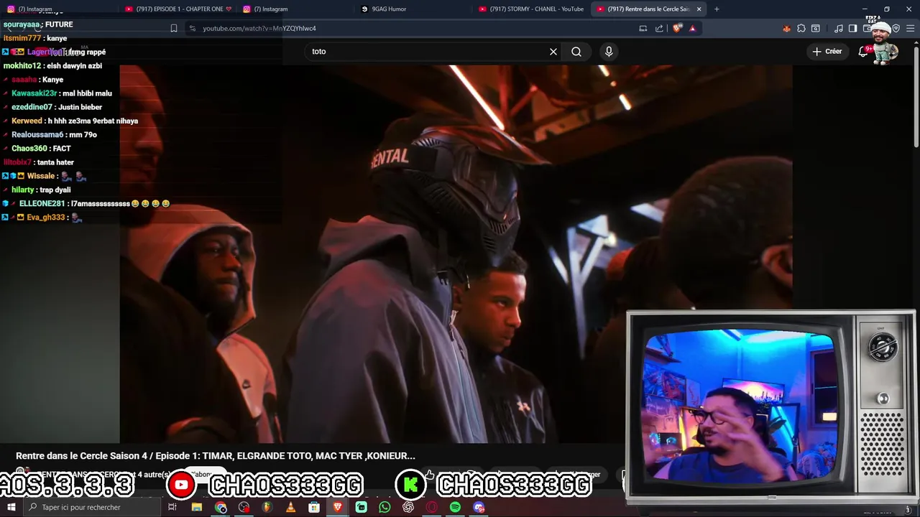Click chat message "mm 79o" by Realoussama6

click(83, 135)
